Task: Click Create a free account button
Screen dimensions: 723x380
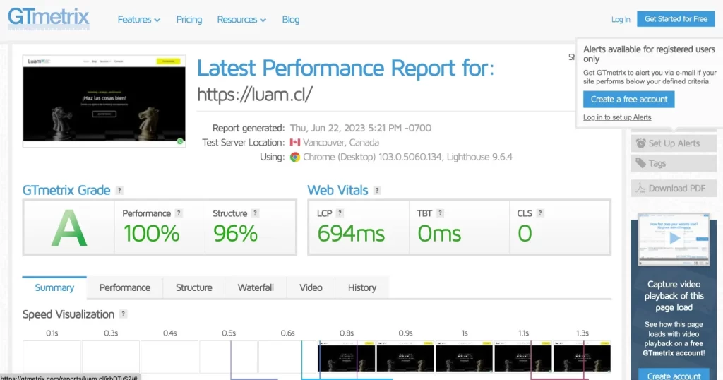Action: (629, 100)
